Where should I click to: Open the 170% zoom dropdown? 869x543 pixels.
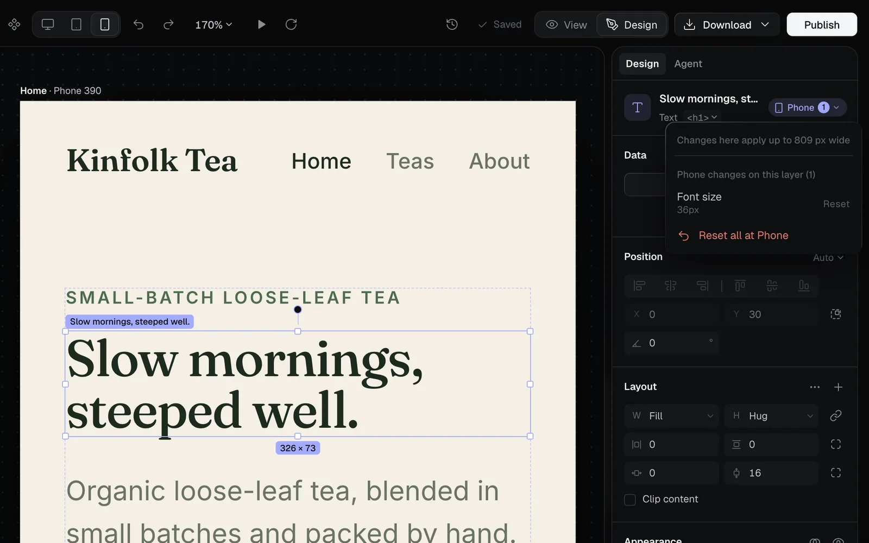213,24
